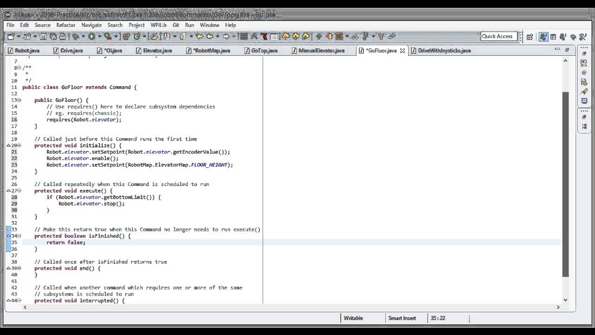
Task: Click the Run Last Tool icon with red toolbox
Action: (108, 36)
